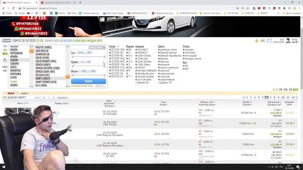Bookmark this page with the star icon

coord(248,8)
